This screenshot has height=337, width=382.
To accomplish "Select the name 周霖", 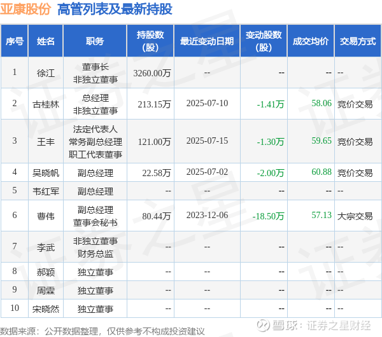I will (x=46, y=291).
